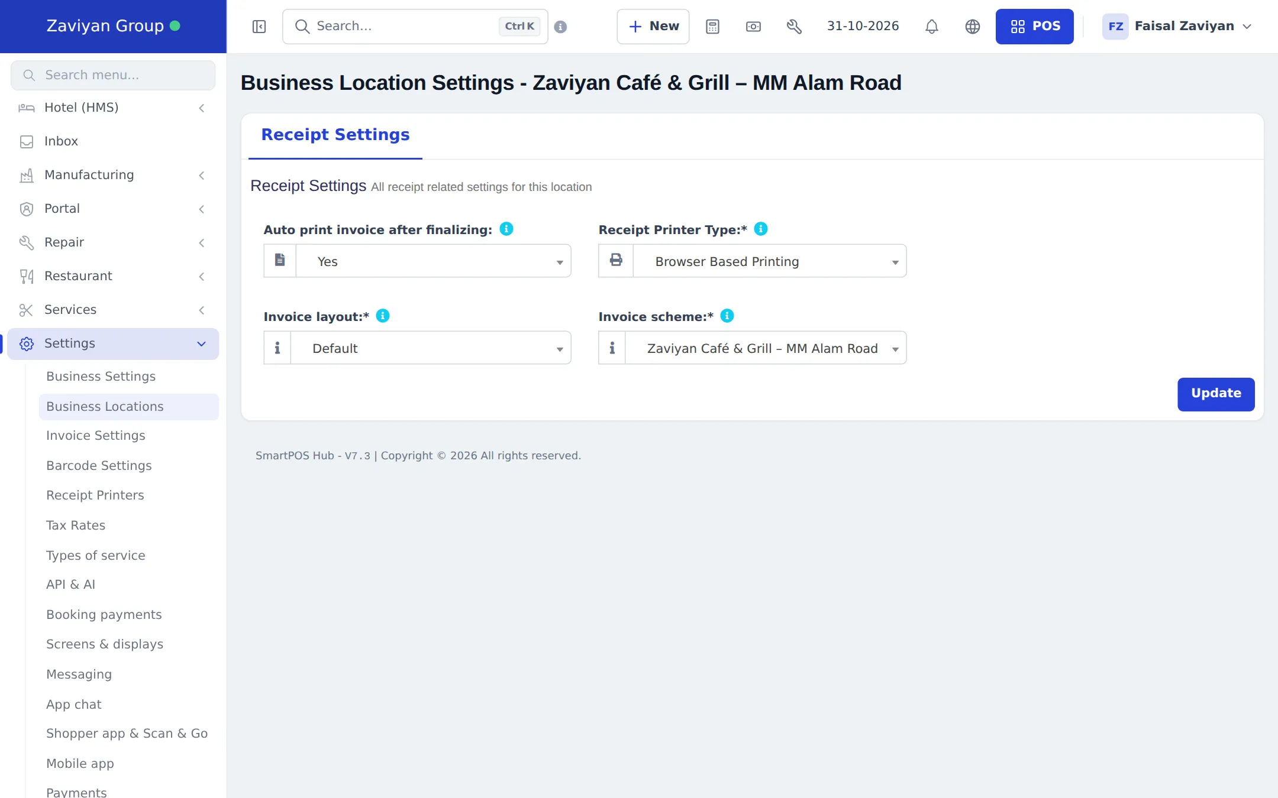
Task: Open the calculator icon in the top bar
Action: (x=712, y=27)
